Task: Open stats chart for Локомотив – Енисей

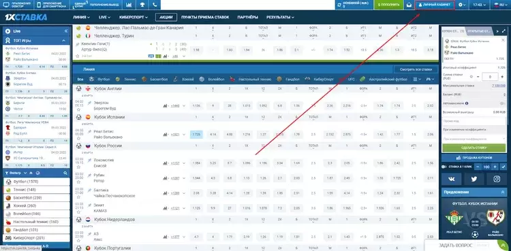Action: (x=165, y=163)
